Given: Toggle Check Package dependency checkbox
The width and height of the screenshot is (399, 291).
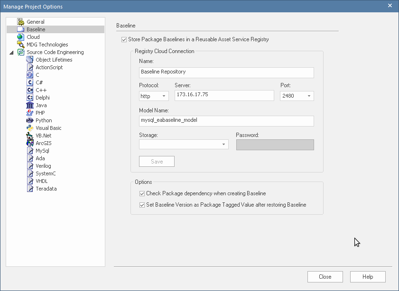Looking at the screenshot, I should (142, 194).
